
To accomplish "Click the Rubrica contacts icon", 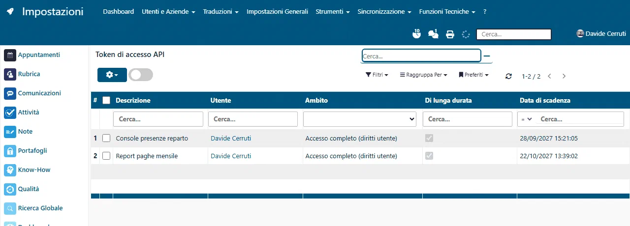I will tap(10, 74).
